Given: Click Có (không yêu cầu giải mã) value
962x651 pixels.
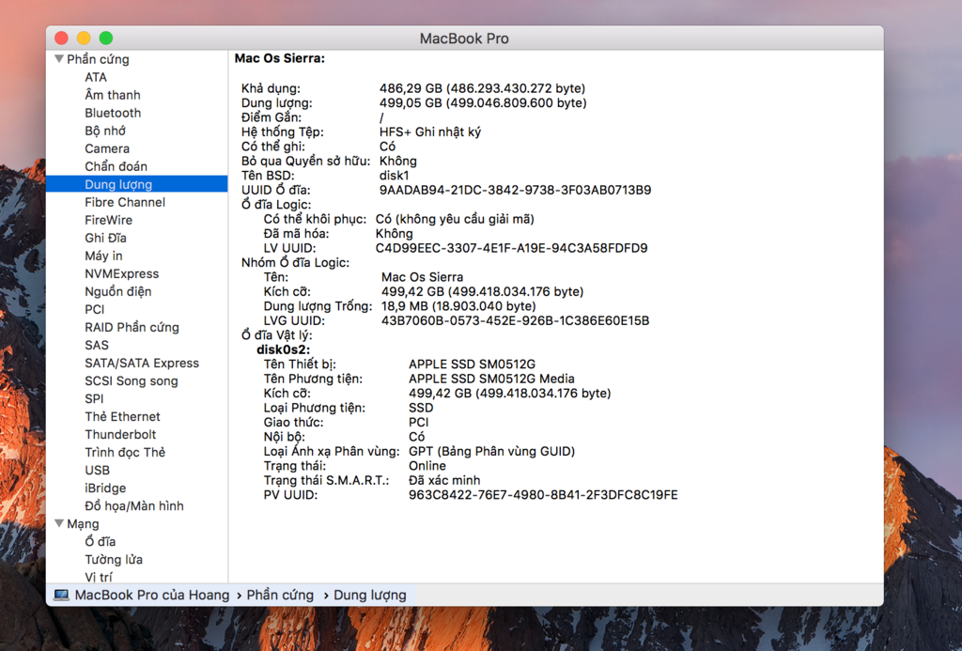Looking at the screenshot, I should click(x=455, y=219).
